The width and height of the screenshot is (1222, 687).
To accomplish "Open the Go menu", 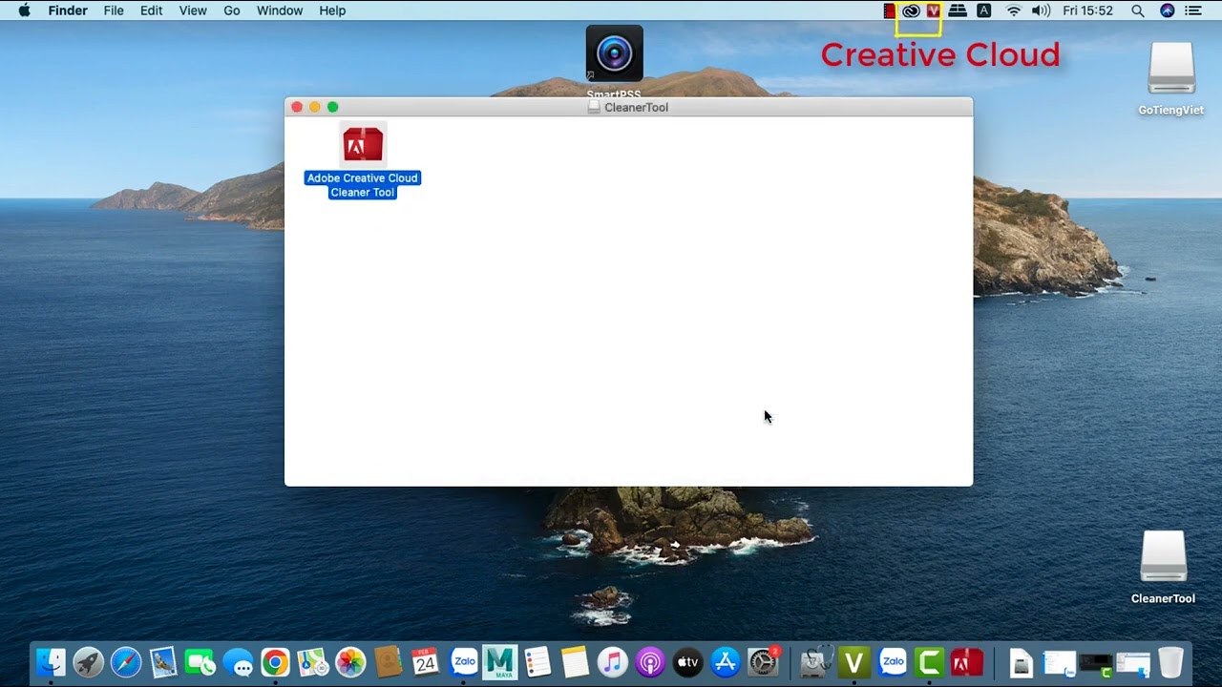I will click(232, 10).
